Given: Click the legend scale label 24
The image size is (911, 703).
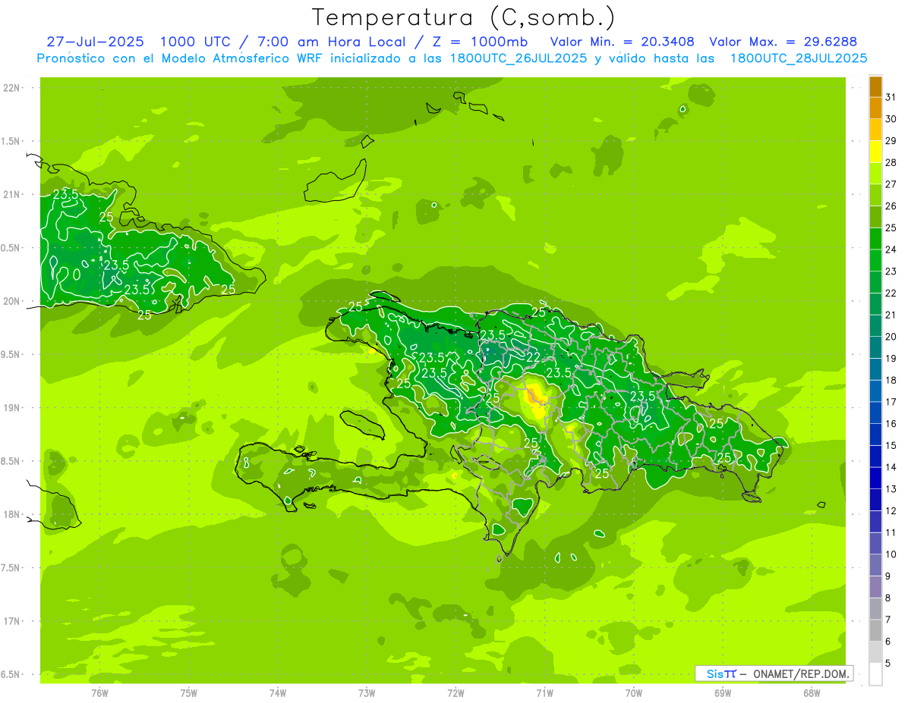Looking at the screenshot, I should point(891,250).
